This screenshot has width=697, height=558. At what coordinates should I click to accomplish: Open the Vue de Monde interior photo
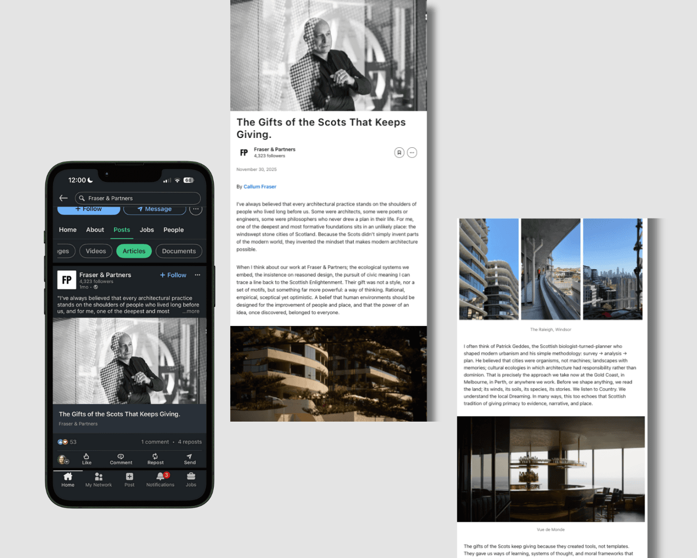pyautogui.click(x=551, y=469)
